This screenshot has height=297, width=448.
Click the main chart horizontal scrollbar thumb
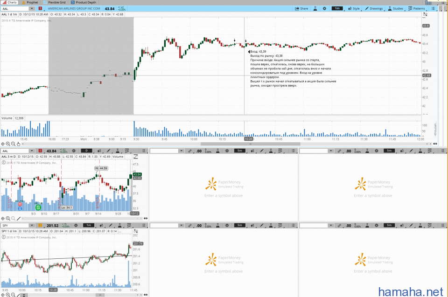(x=250, y=144)
